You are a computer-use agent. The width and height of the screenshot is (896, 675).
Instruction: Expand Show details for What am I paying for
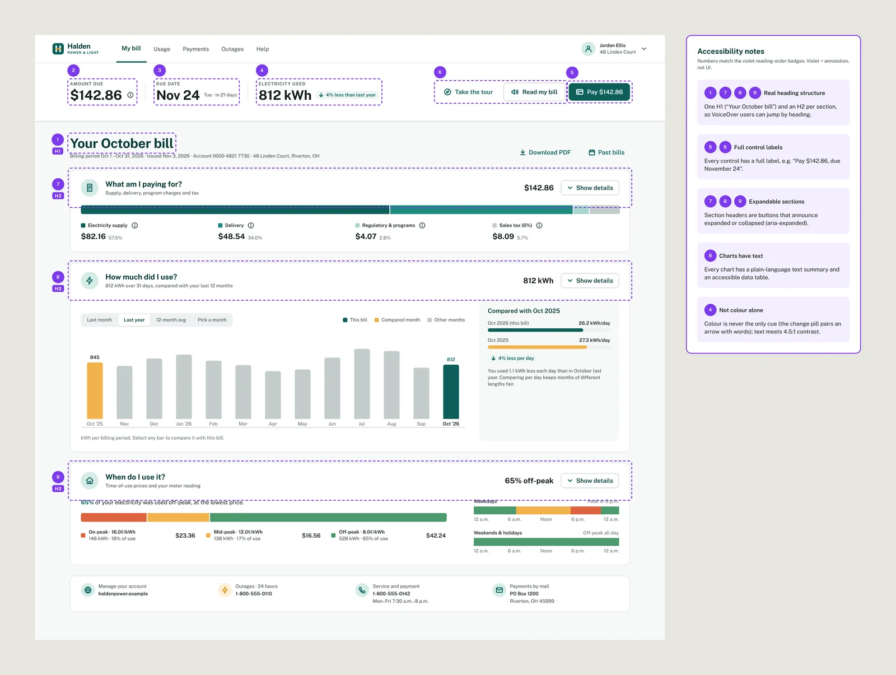[590, 188]
